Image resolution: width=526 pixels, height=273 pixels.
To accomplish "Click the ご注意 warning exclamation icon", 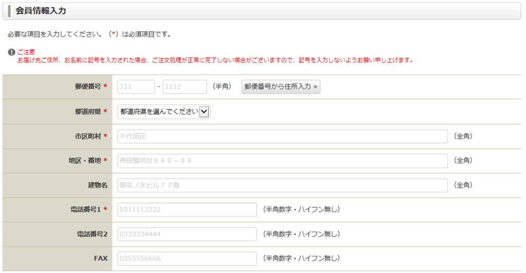I will tap(11, 52).
